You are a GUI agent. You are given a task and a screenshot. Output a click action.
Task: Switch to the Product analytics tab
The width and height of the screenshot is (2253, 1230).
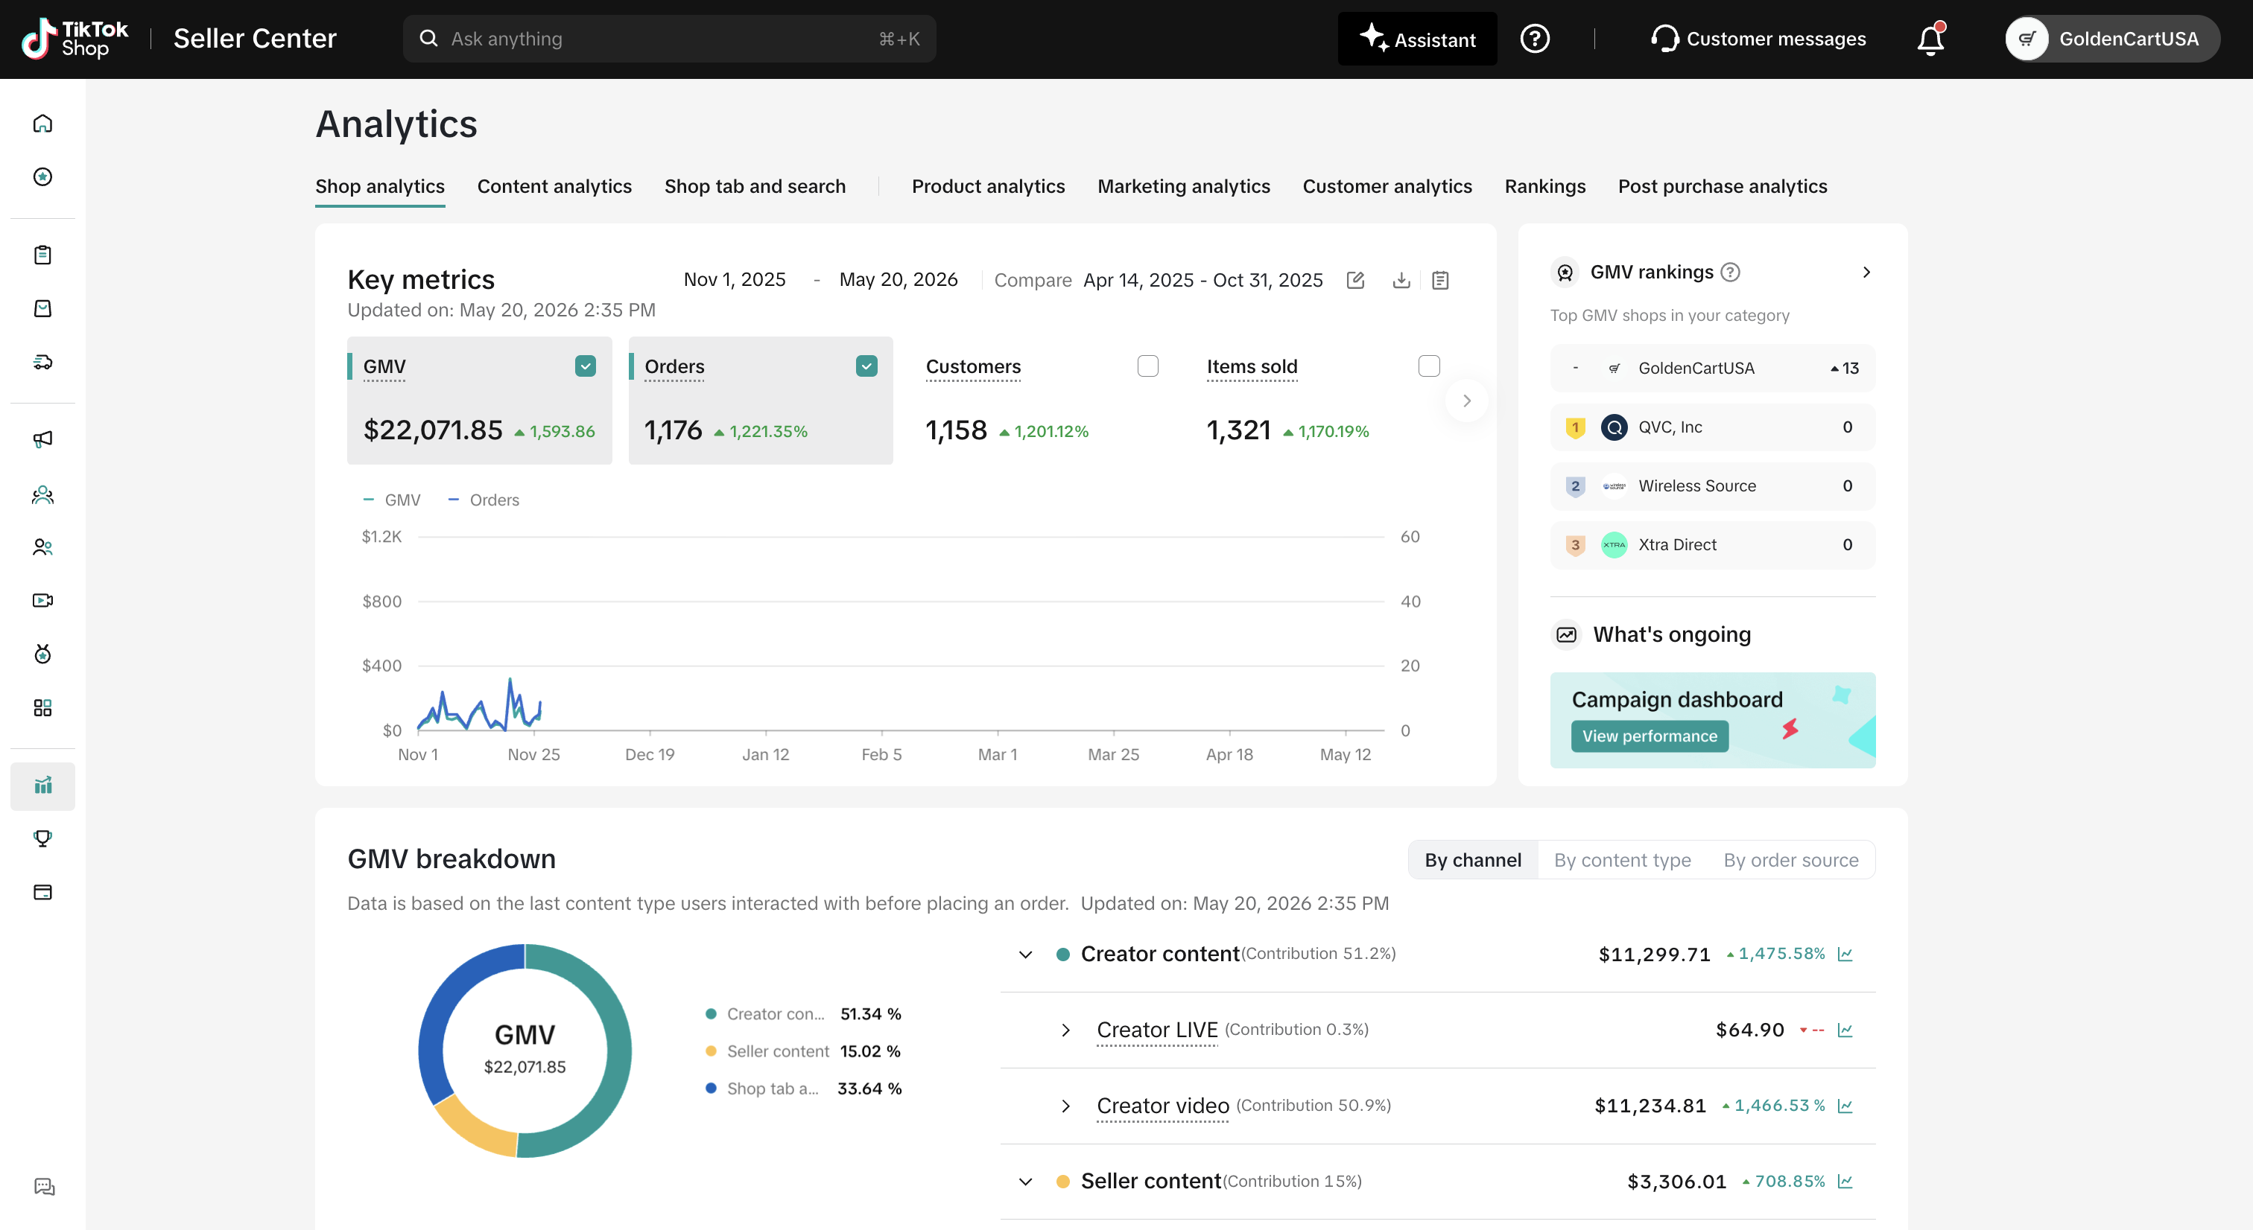coord(989,186)
